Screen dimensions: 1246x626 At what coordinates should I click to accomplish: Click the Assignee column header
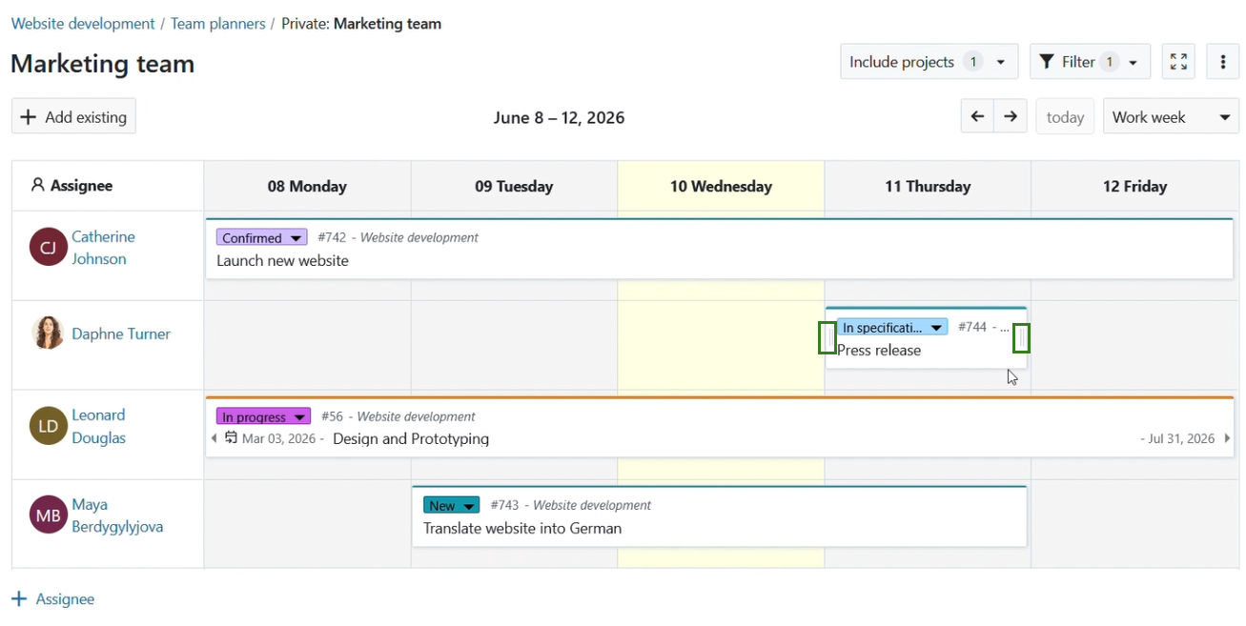coord(107,186)
